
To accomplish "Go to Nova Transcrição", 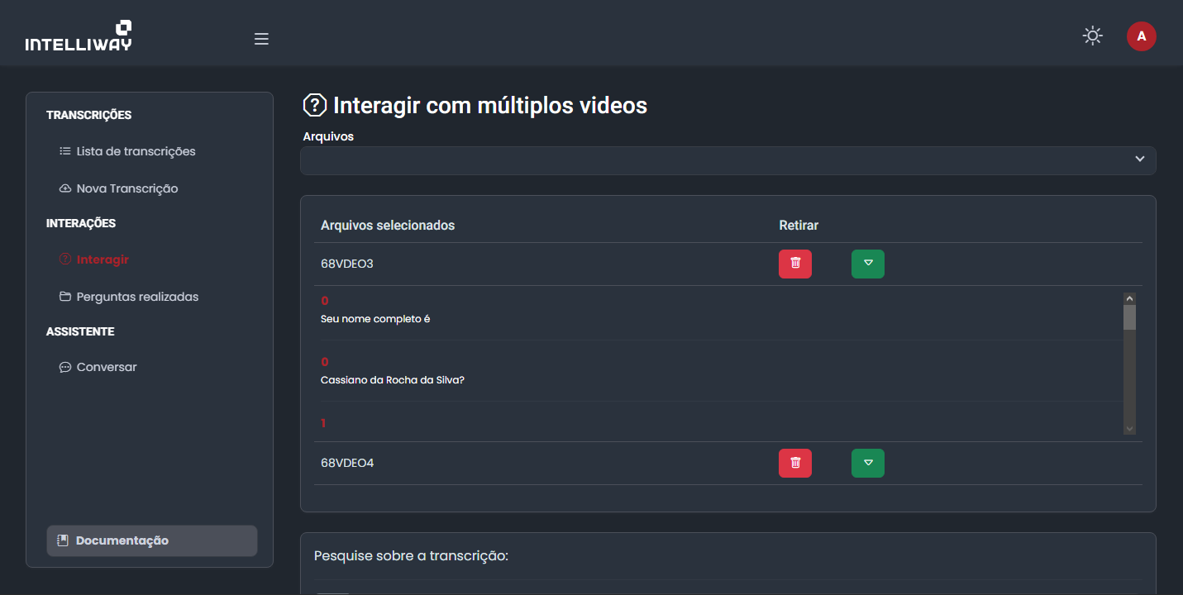I will (126, 188).
